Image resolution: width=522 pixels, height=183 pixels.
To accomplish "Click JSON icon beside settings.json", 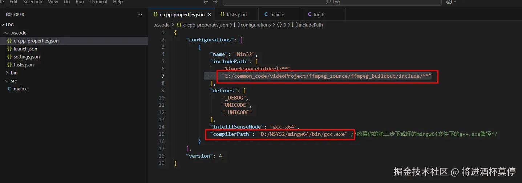I will [9, 57].
